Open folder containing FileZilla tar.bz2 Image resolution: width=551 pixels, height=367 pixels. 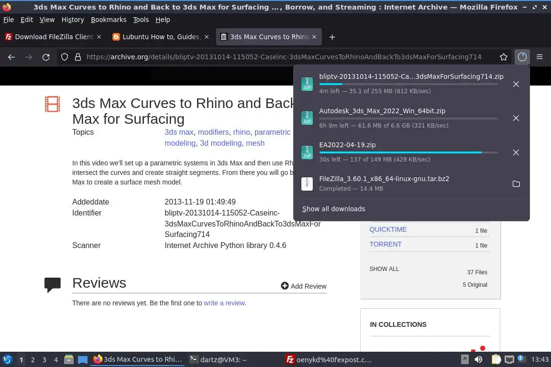[x=516, y=183]
